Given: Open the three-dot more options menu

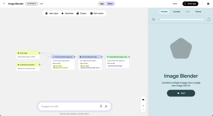Looking at the screenshot, I should tap(202, 4).
